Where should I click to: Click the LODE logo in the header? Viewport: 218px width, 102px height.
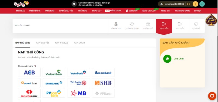(21, 4)
